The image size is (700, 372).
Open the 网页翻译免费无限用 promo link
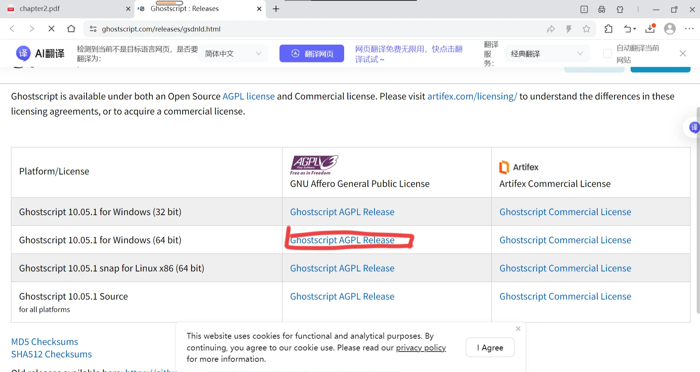coord(409,54)
